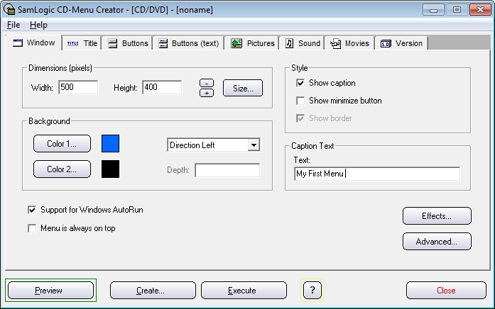This screenshot has height=309, width=495.
Task: Click the Effects... button
Action: click(x=437, y=216)
